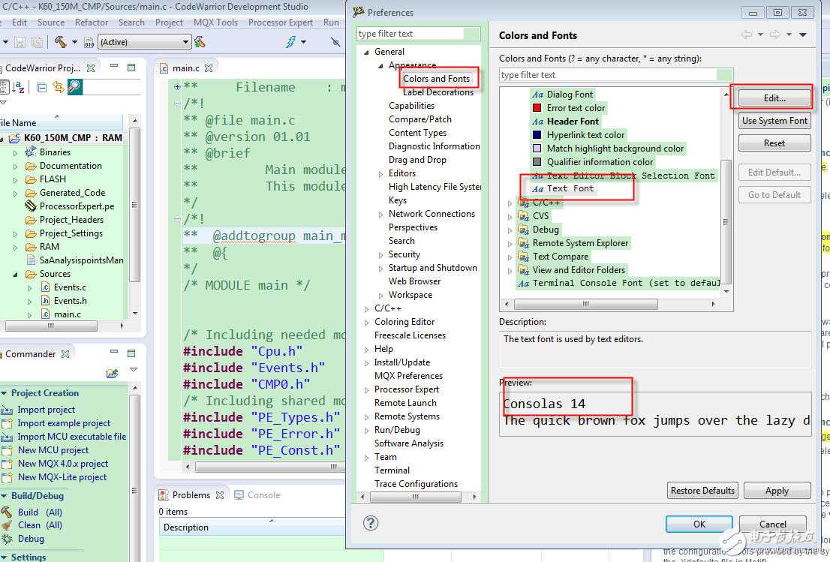Minimize the CodeWarrior Projects view
The width and height of the screenshot is (830, 562).
coord(114,66)
